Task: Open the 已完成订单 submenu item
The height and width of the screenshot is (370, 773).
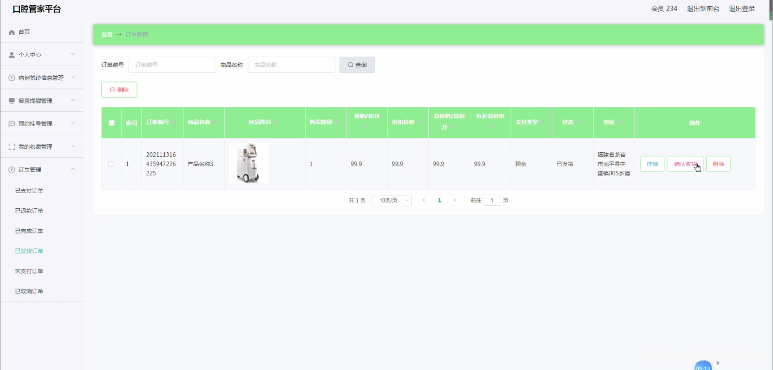Action: point(29,231)
